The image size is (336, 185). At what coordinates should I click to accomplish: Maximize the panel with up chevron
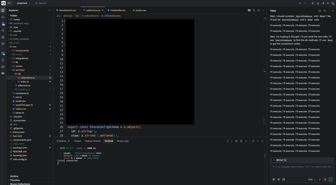(258, 141)
